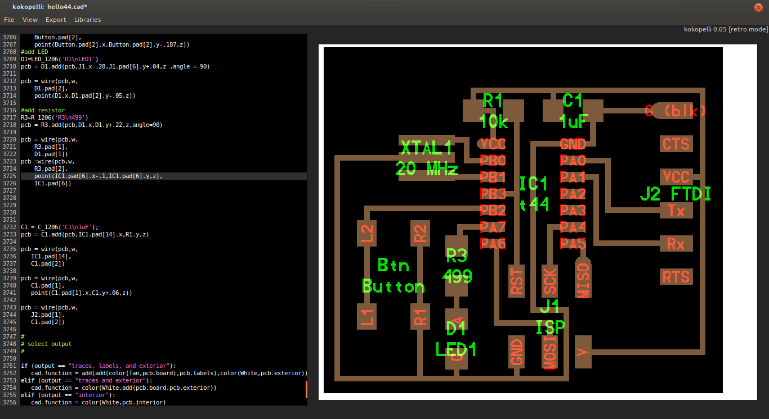Click the PA0 pin of IC1
The image size is (769, 419).
(x=573, y=161)
